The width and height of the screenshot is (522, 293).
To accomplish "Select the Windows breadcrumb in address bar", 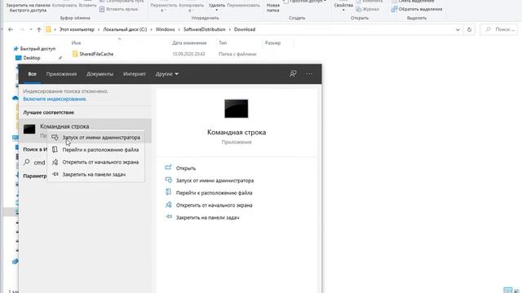I will click(165, 29).
